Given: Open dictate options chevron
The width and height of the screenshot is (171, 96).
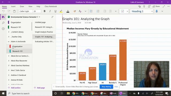Looking at the screenshot, I should click(162, 11).
